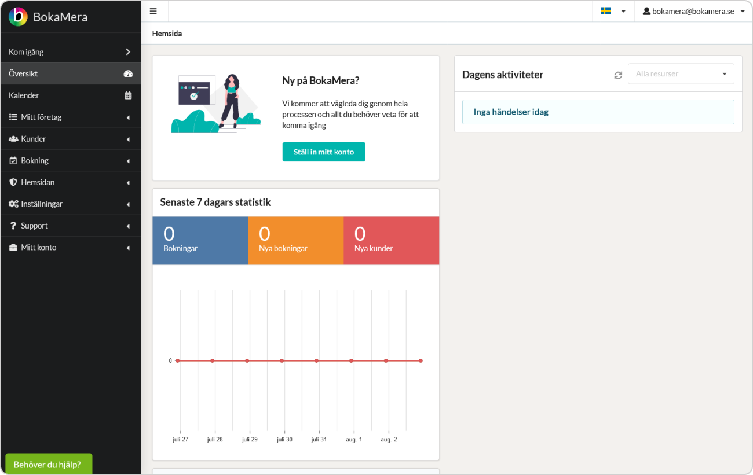Viewport: 753px width, 475px height.
Task: Select the briefcase icon next to Mitt konto
Action: click(12, 247)
